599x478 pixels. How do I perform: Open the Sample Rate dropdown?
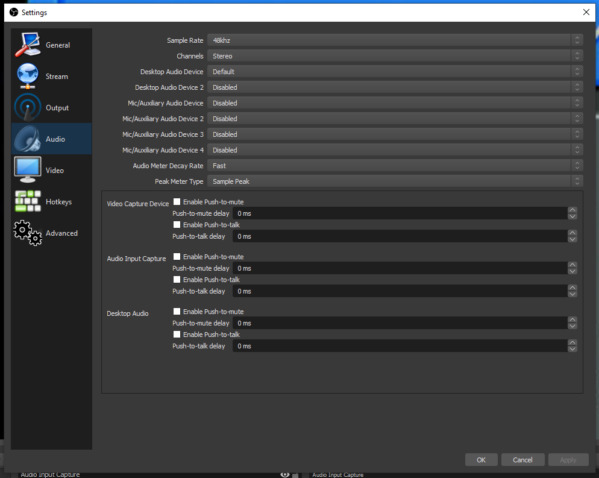(395, 40)
